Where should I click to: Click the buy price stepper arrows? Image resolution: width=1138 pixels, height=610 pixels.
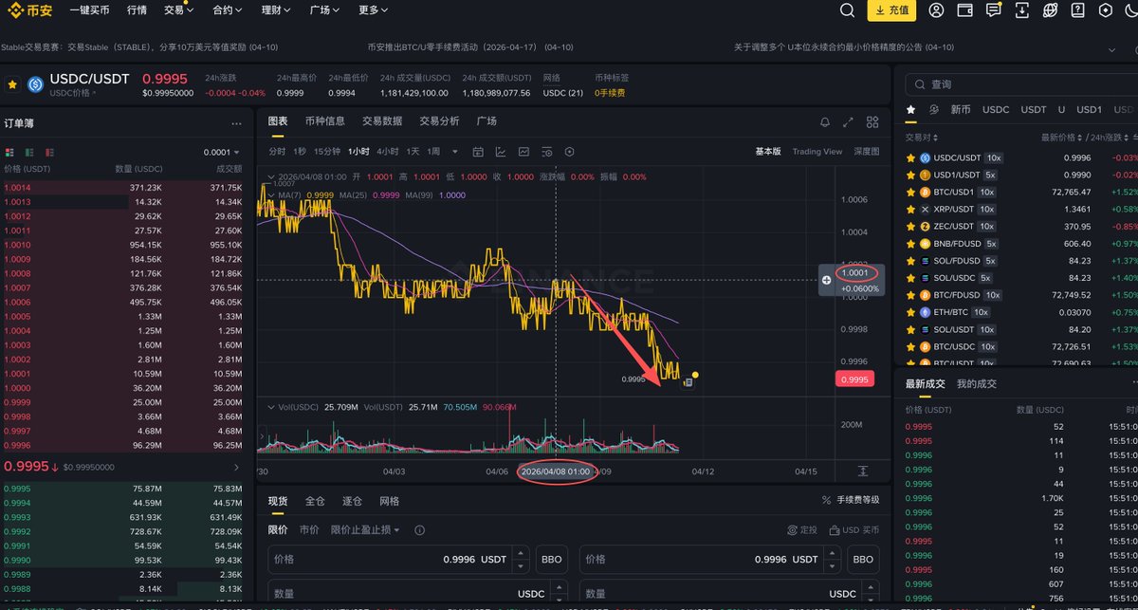519,560
